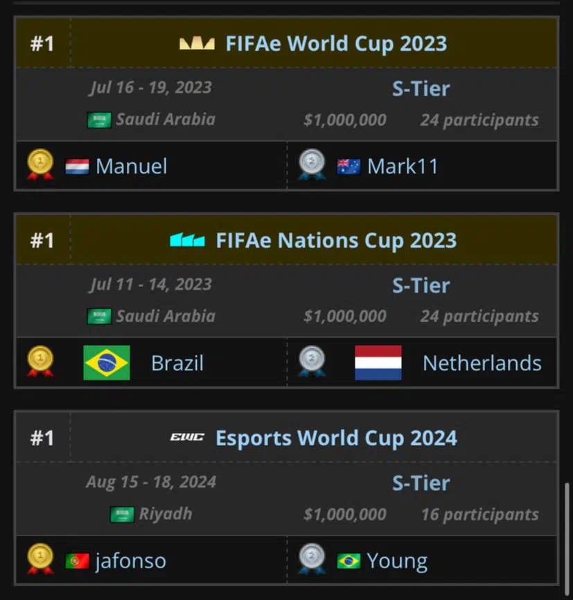573x600 pixels.
Task: Click the Saudi flag next to Riyadh
Action: tap(122, 514)
